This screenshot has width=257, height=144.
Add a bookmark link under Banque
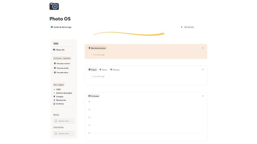tap(64, 121)
